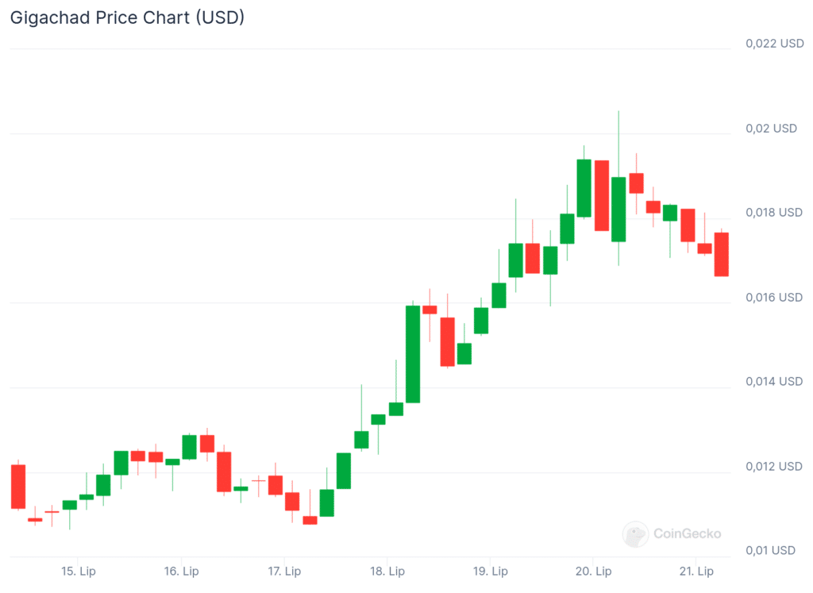Click the 18. Lip date label
Image resolution: width=813 pixels, height=593 pixels.
(x=387, y=571)
